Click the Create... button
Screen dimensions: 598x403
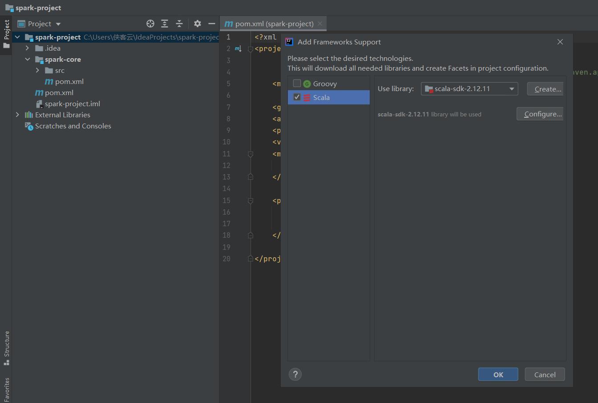pyautogui.click(x=546, y=89)
